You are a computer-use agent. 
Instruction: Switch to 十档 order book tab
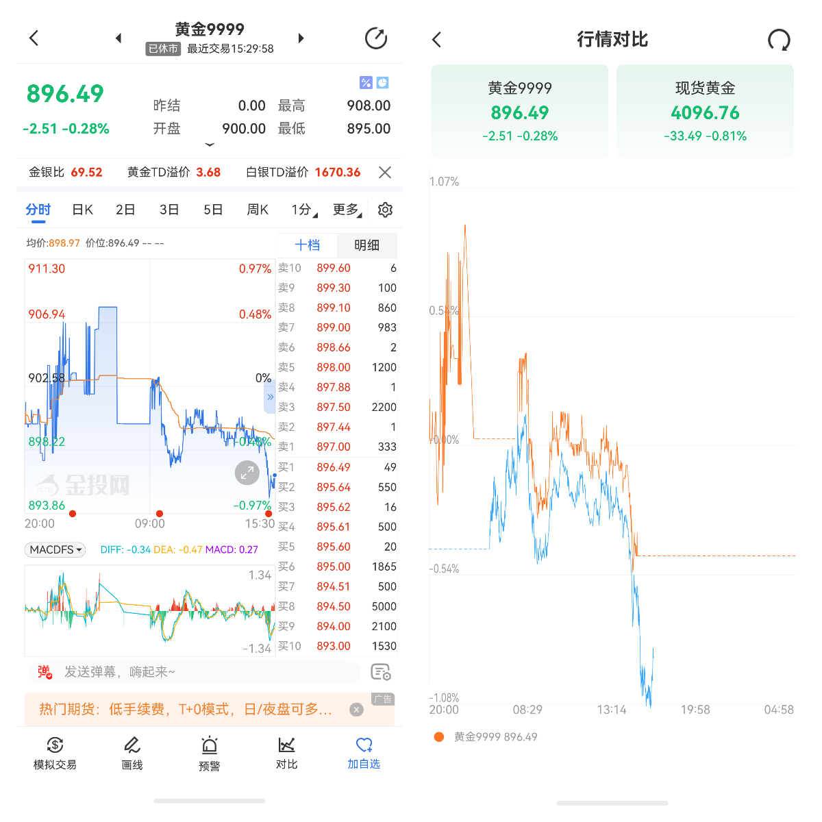pos(308,245)
